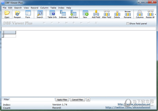This screenshot has width=158, height=111.
Task: Open the twitter.com/alexnolannet link
Action: click(128, 107)
